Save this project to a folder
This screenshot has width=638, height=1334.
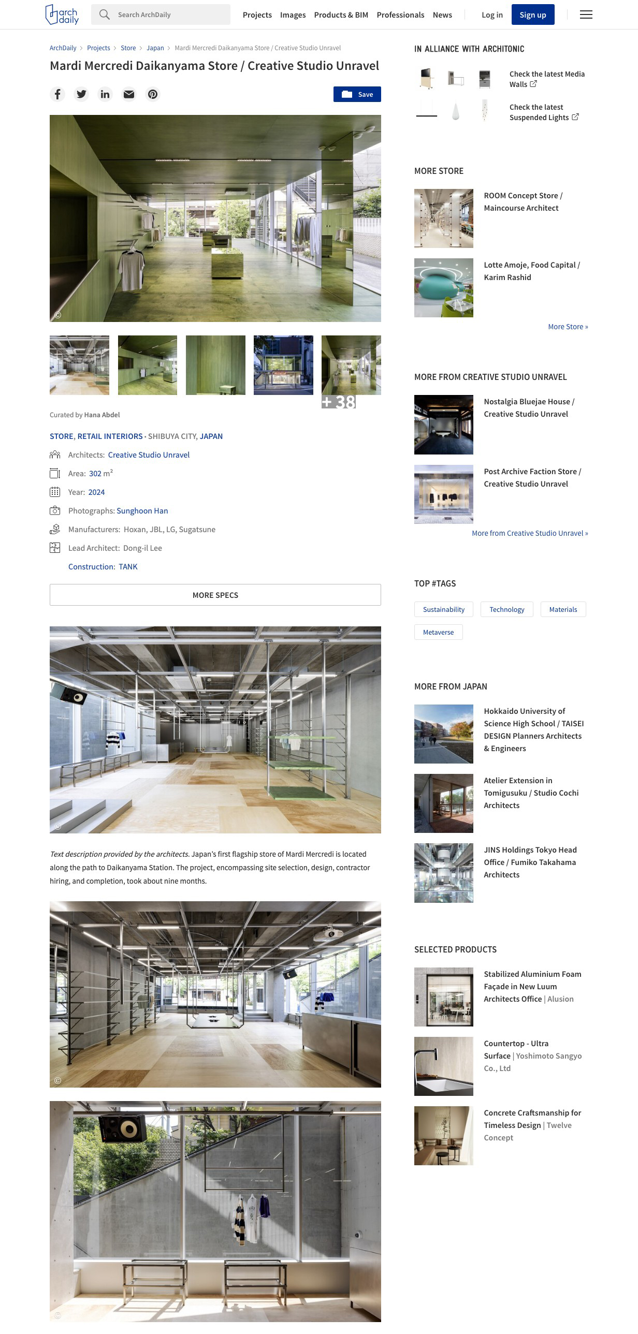pos(357,94)
